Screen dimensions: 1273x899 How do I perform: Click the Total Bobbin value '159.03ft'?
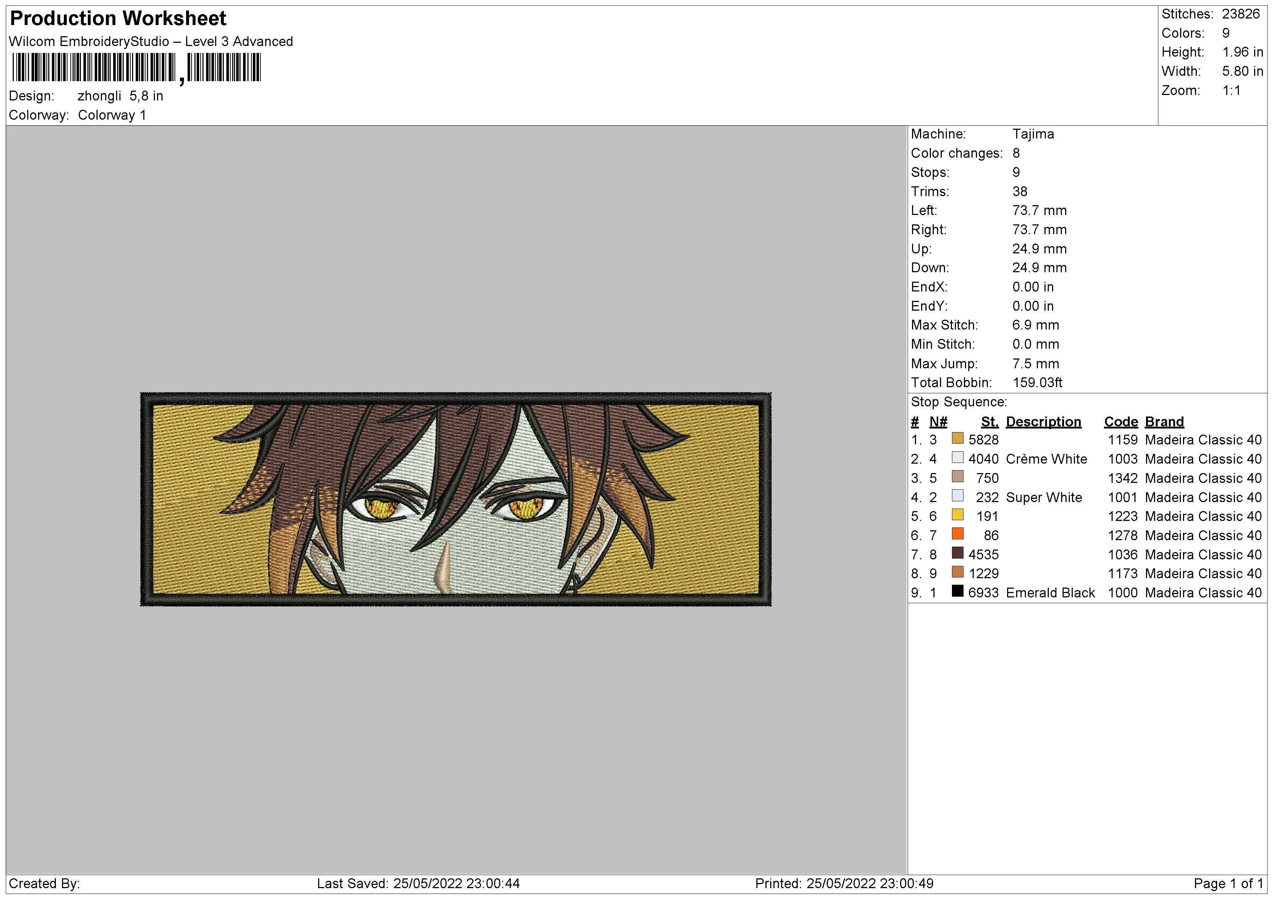pyautogui.click(x=1037, y=383)
